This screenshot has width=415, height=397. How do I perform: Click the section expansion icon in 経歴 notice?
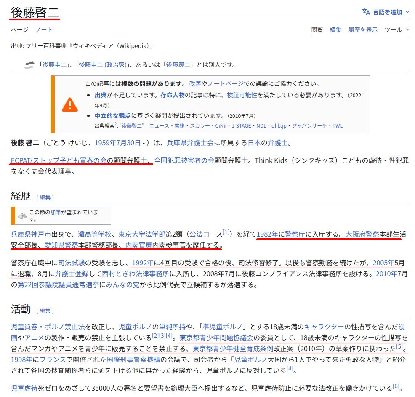pyautogui.click(x=22, y=216)
